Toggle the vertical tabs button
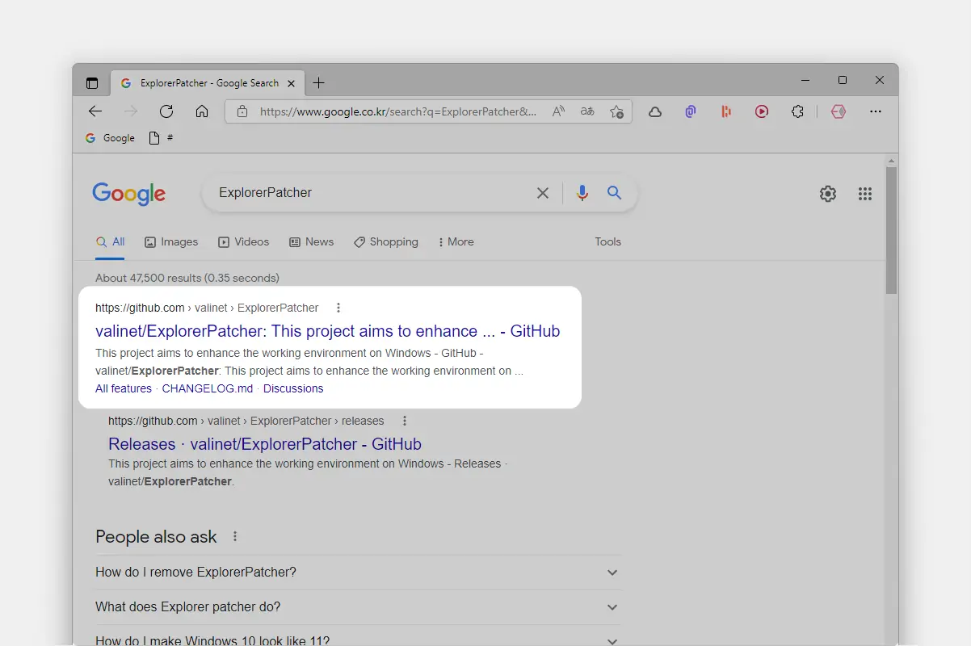This screenshot has height=646, width=971. [92, 83]
